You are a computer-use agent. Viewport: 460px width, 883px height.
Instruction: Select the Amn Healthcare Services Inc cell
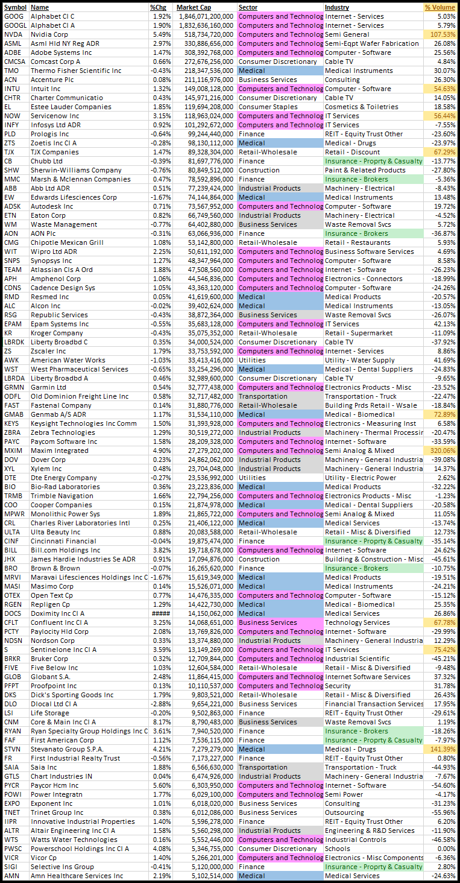click(89, 876)
